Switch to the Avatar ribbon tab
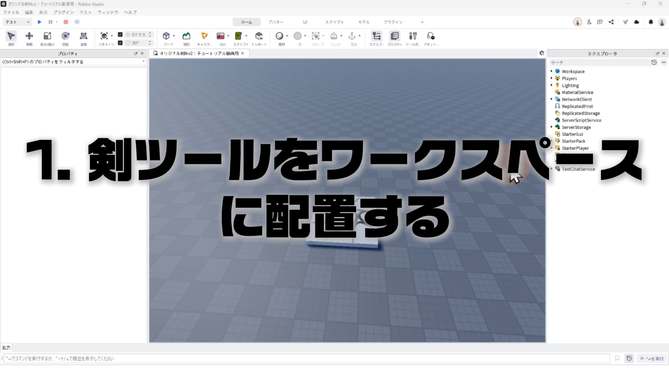The width and height of the screenshot is (669, 376). [276, 22]
